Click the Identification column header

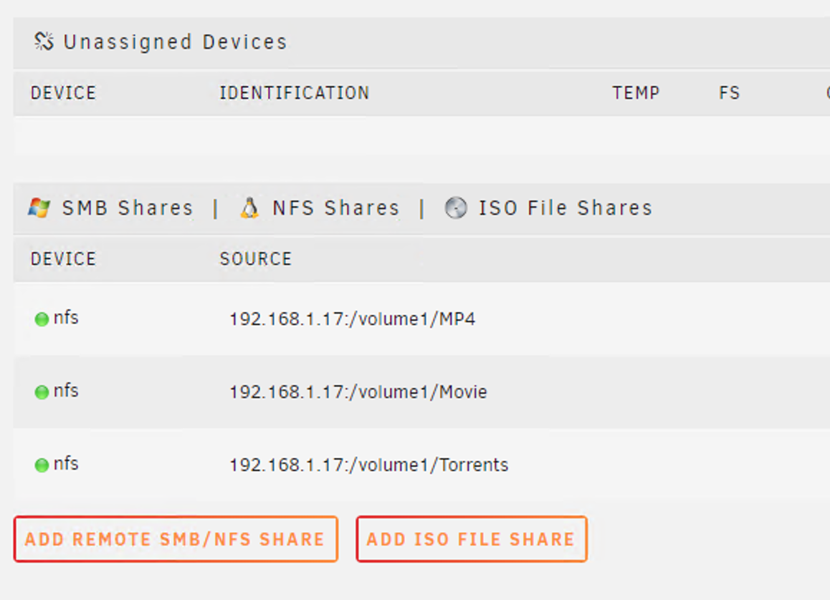[x=294, y=93]
